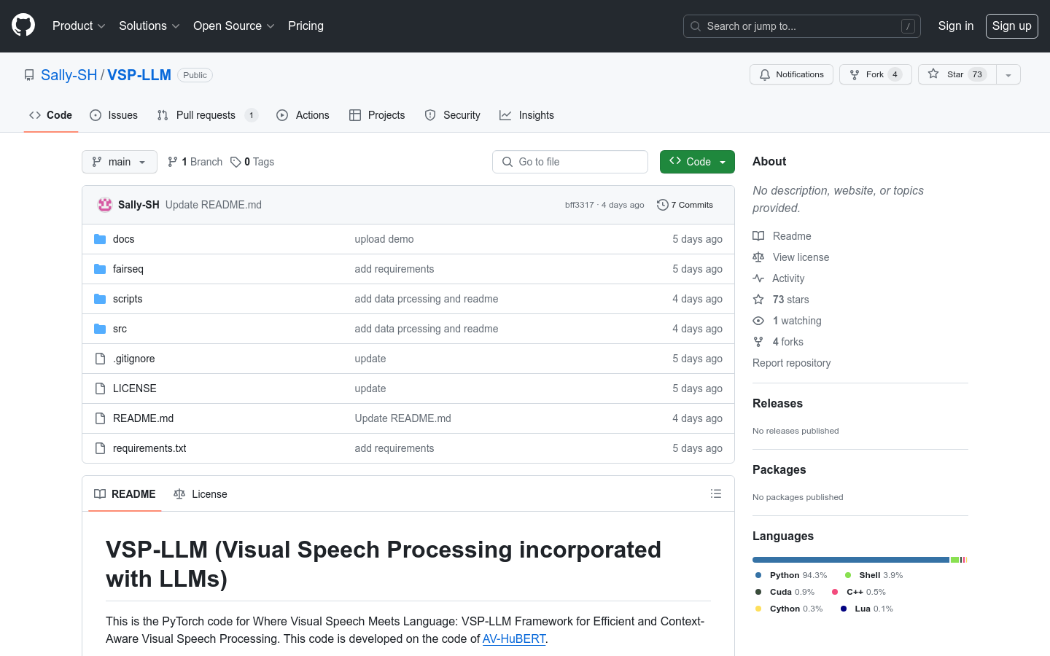1050x656 pixels.
Task: Click the Cuda 0.9% language entry
Action: (785, 592)
